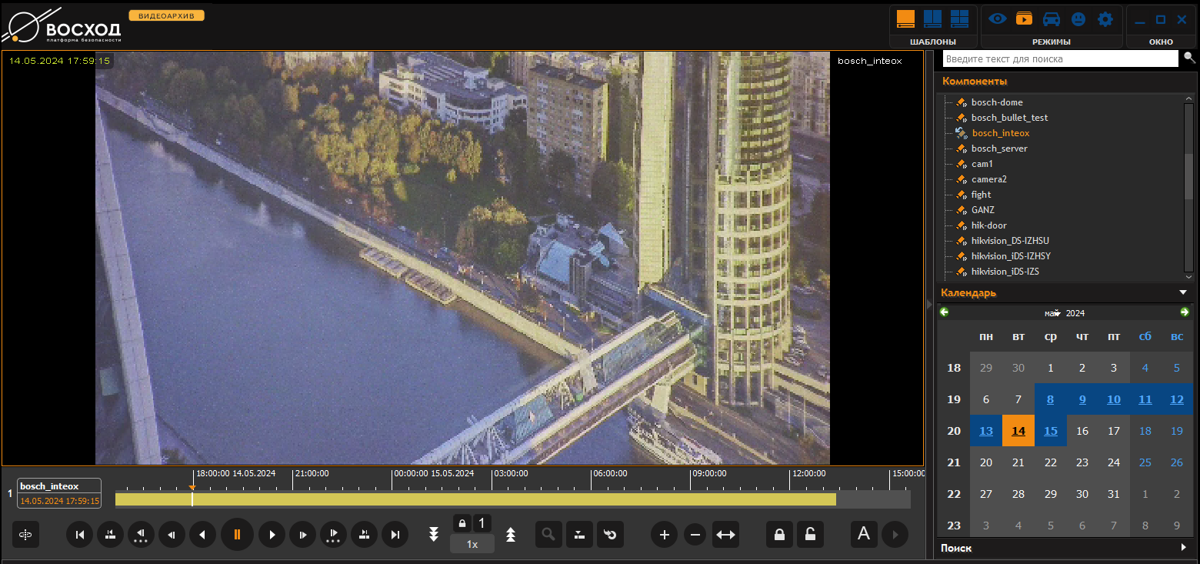Select hik-door camera in components list
Screen dimensions: 1200x564
coord(988,225)
